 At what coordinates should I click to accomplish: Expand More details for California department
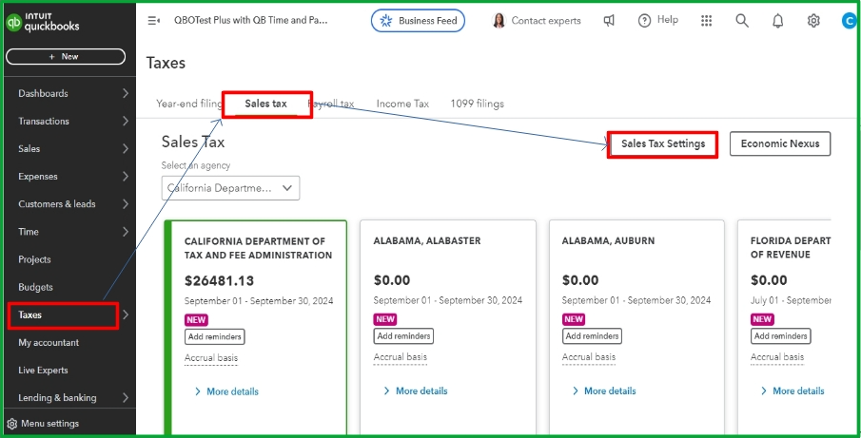click(226, 391)
